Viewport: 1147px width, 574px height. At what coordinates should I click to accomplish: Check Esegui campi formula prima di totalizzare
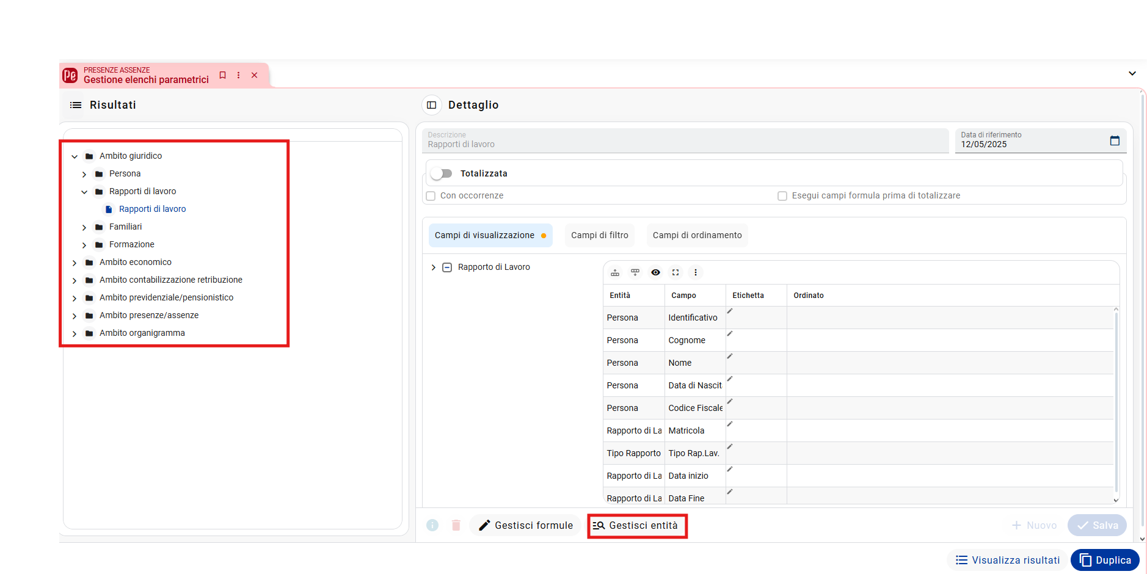[x=782, y=196]
